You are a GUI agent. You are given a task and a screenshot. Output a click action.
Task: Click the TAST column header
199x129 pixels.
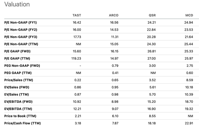pos(77,15)
